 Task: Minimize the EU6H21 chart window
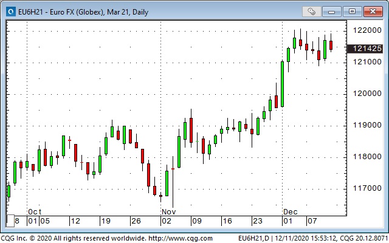(332, 12)
